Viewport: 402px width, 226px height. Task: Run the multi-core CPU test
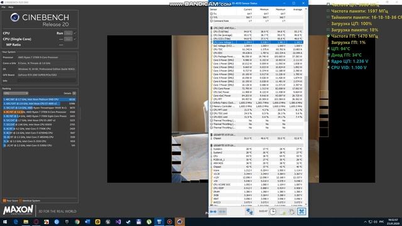[68, 33]
